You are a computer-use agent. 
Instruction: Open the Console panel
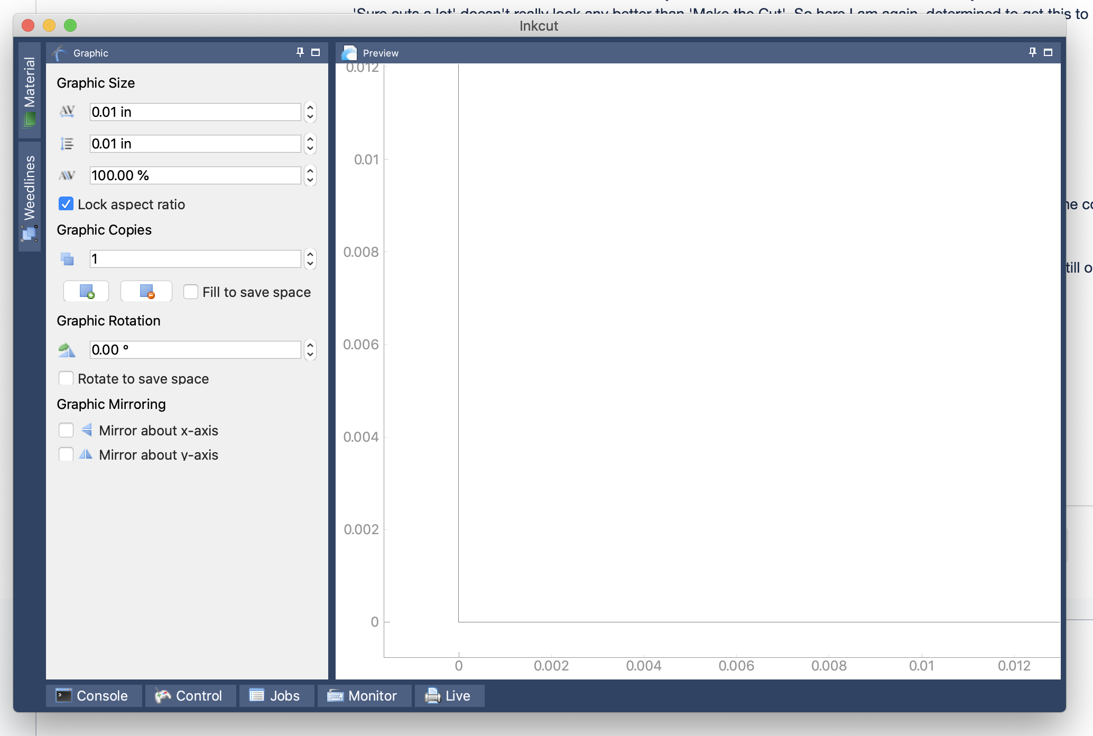point(93,695)
